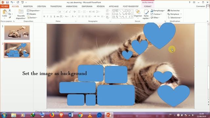Switch to the DIAPORAMA tab
Image resolution: width=210 pixels, height=118 pixels.
pyautogui.click(x=87, y=6)
